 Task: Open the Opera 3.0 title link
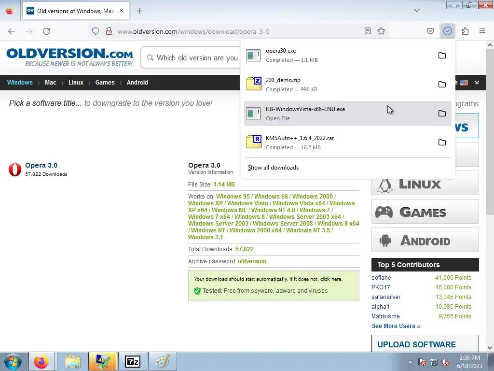(x=41, y=165)
